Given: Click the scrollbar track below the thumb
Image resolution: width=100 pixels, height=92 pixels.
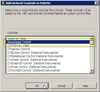Looking at the screenshot, I should click(x=92, y=57).
